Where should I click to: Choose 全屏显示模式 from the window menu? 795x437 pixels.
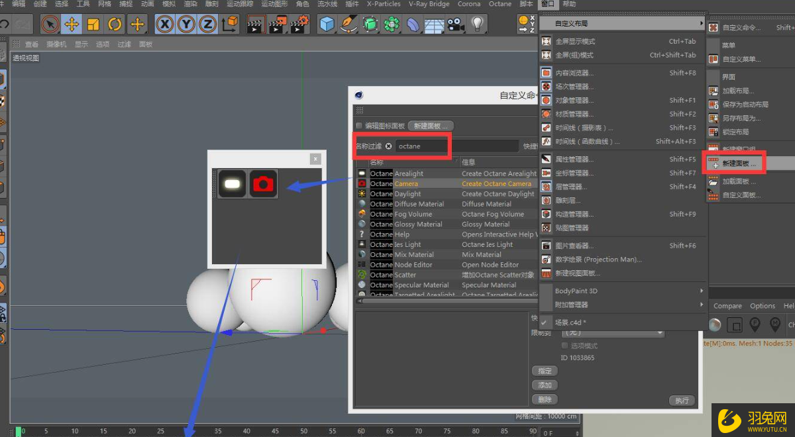tap(621, 41)
